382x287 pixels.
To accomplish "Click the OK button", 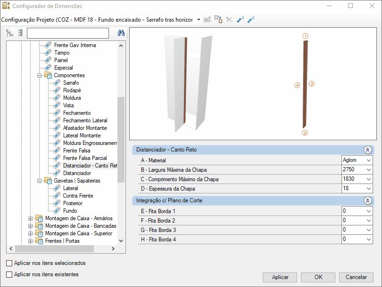I will pos(318,277).
